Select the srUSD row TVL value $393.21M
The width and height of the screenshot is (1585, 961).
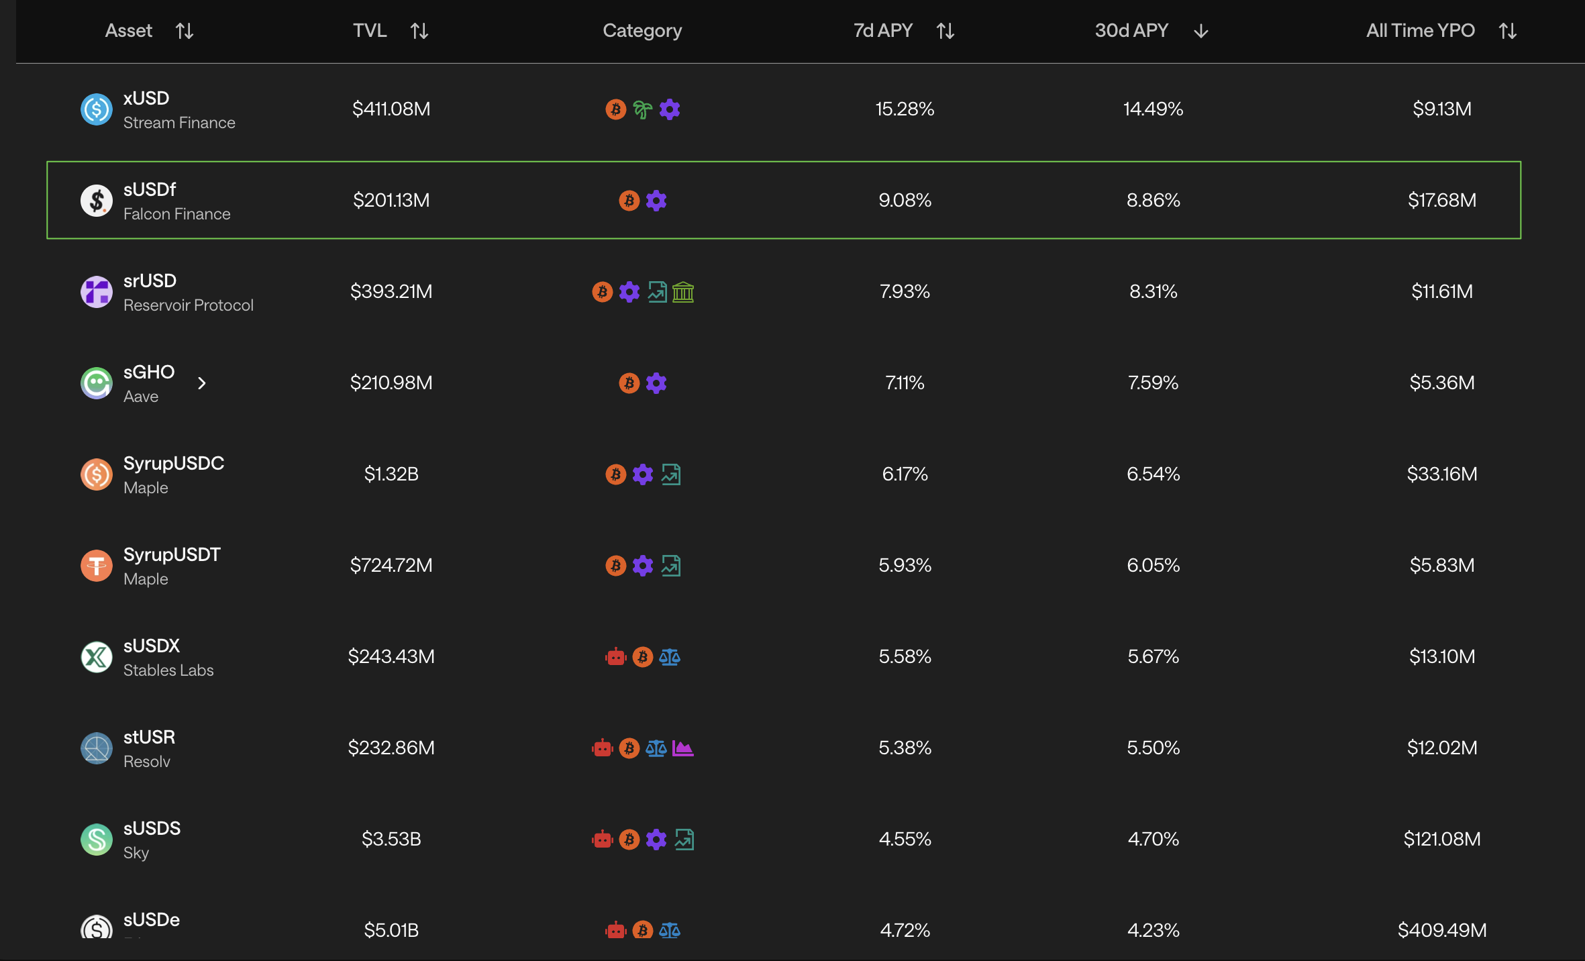pos(391,292)
